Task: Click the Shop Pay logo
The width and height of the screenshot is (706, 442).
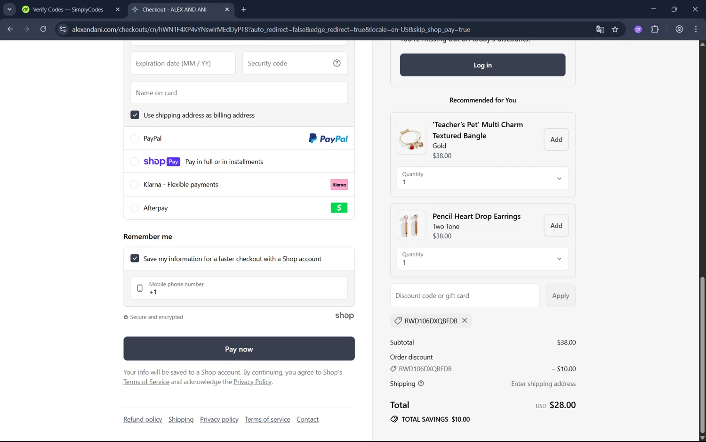Action: [162, 162]
